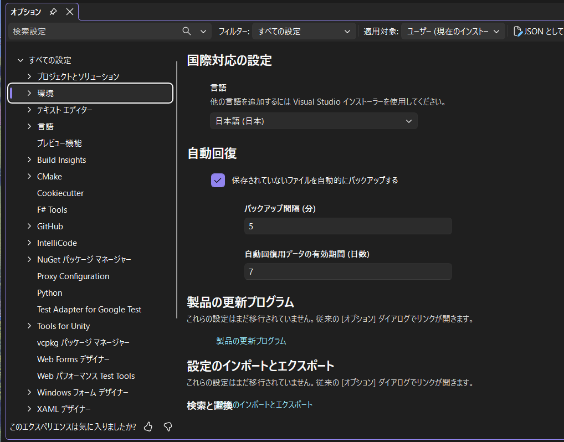564x442 pixels.
Task: Click the thumbs-up feedback icon
Action: 148,427
